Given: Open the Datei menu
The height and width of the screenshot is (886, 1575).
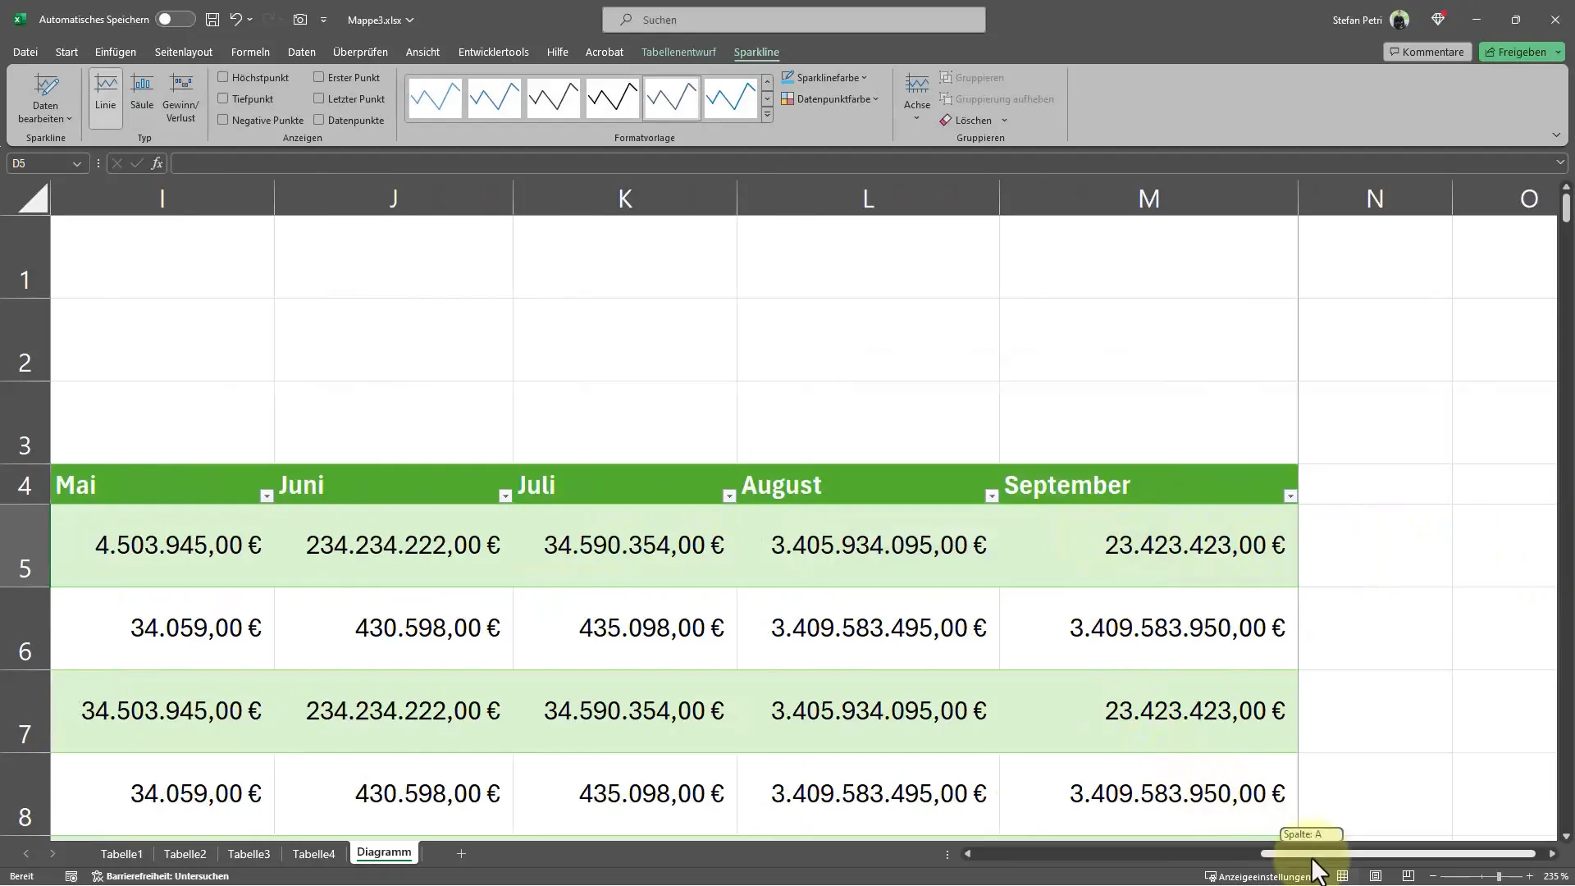Looking at the screenshot, I should pos(25,52).
